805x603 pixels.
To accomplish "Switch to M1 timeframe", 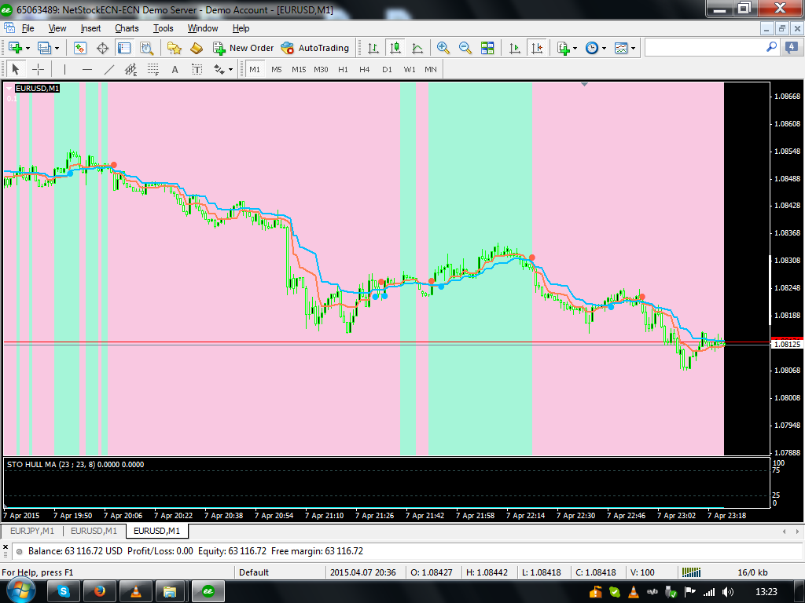I will (x=255, y=69).
